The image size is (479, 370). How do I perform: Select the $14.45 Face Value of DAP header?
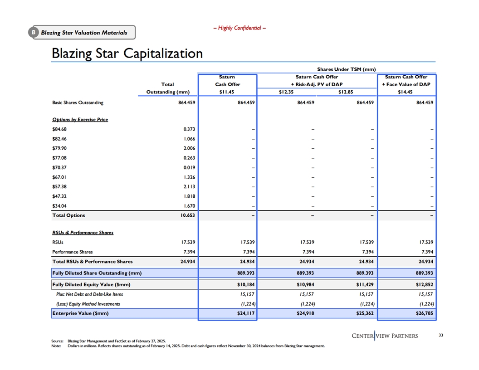click(x=406, y=93)
